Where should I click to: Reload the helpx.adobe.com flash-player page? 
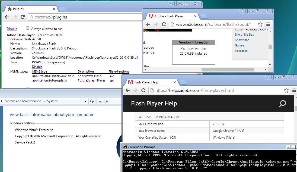143,90
